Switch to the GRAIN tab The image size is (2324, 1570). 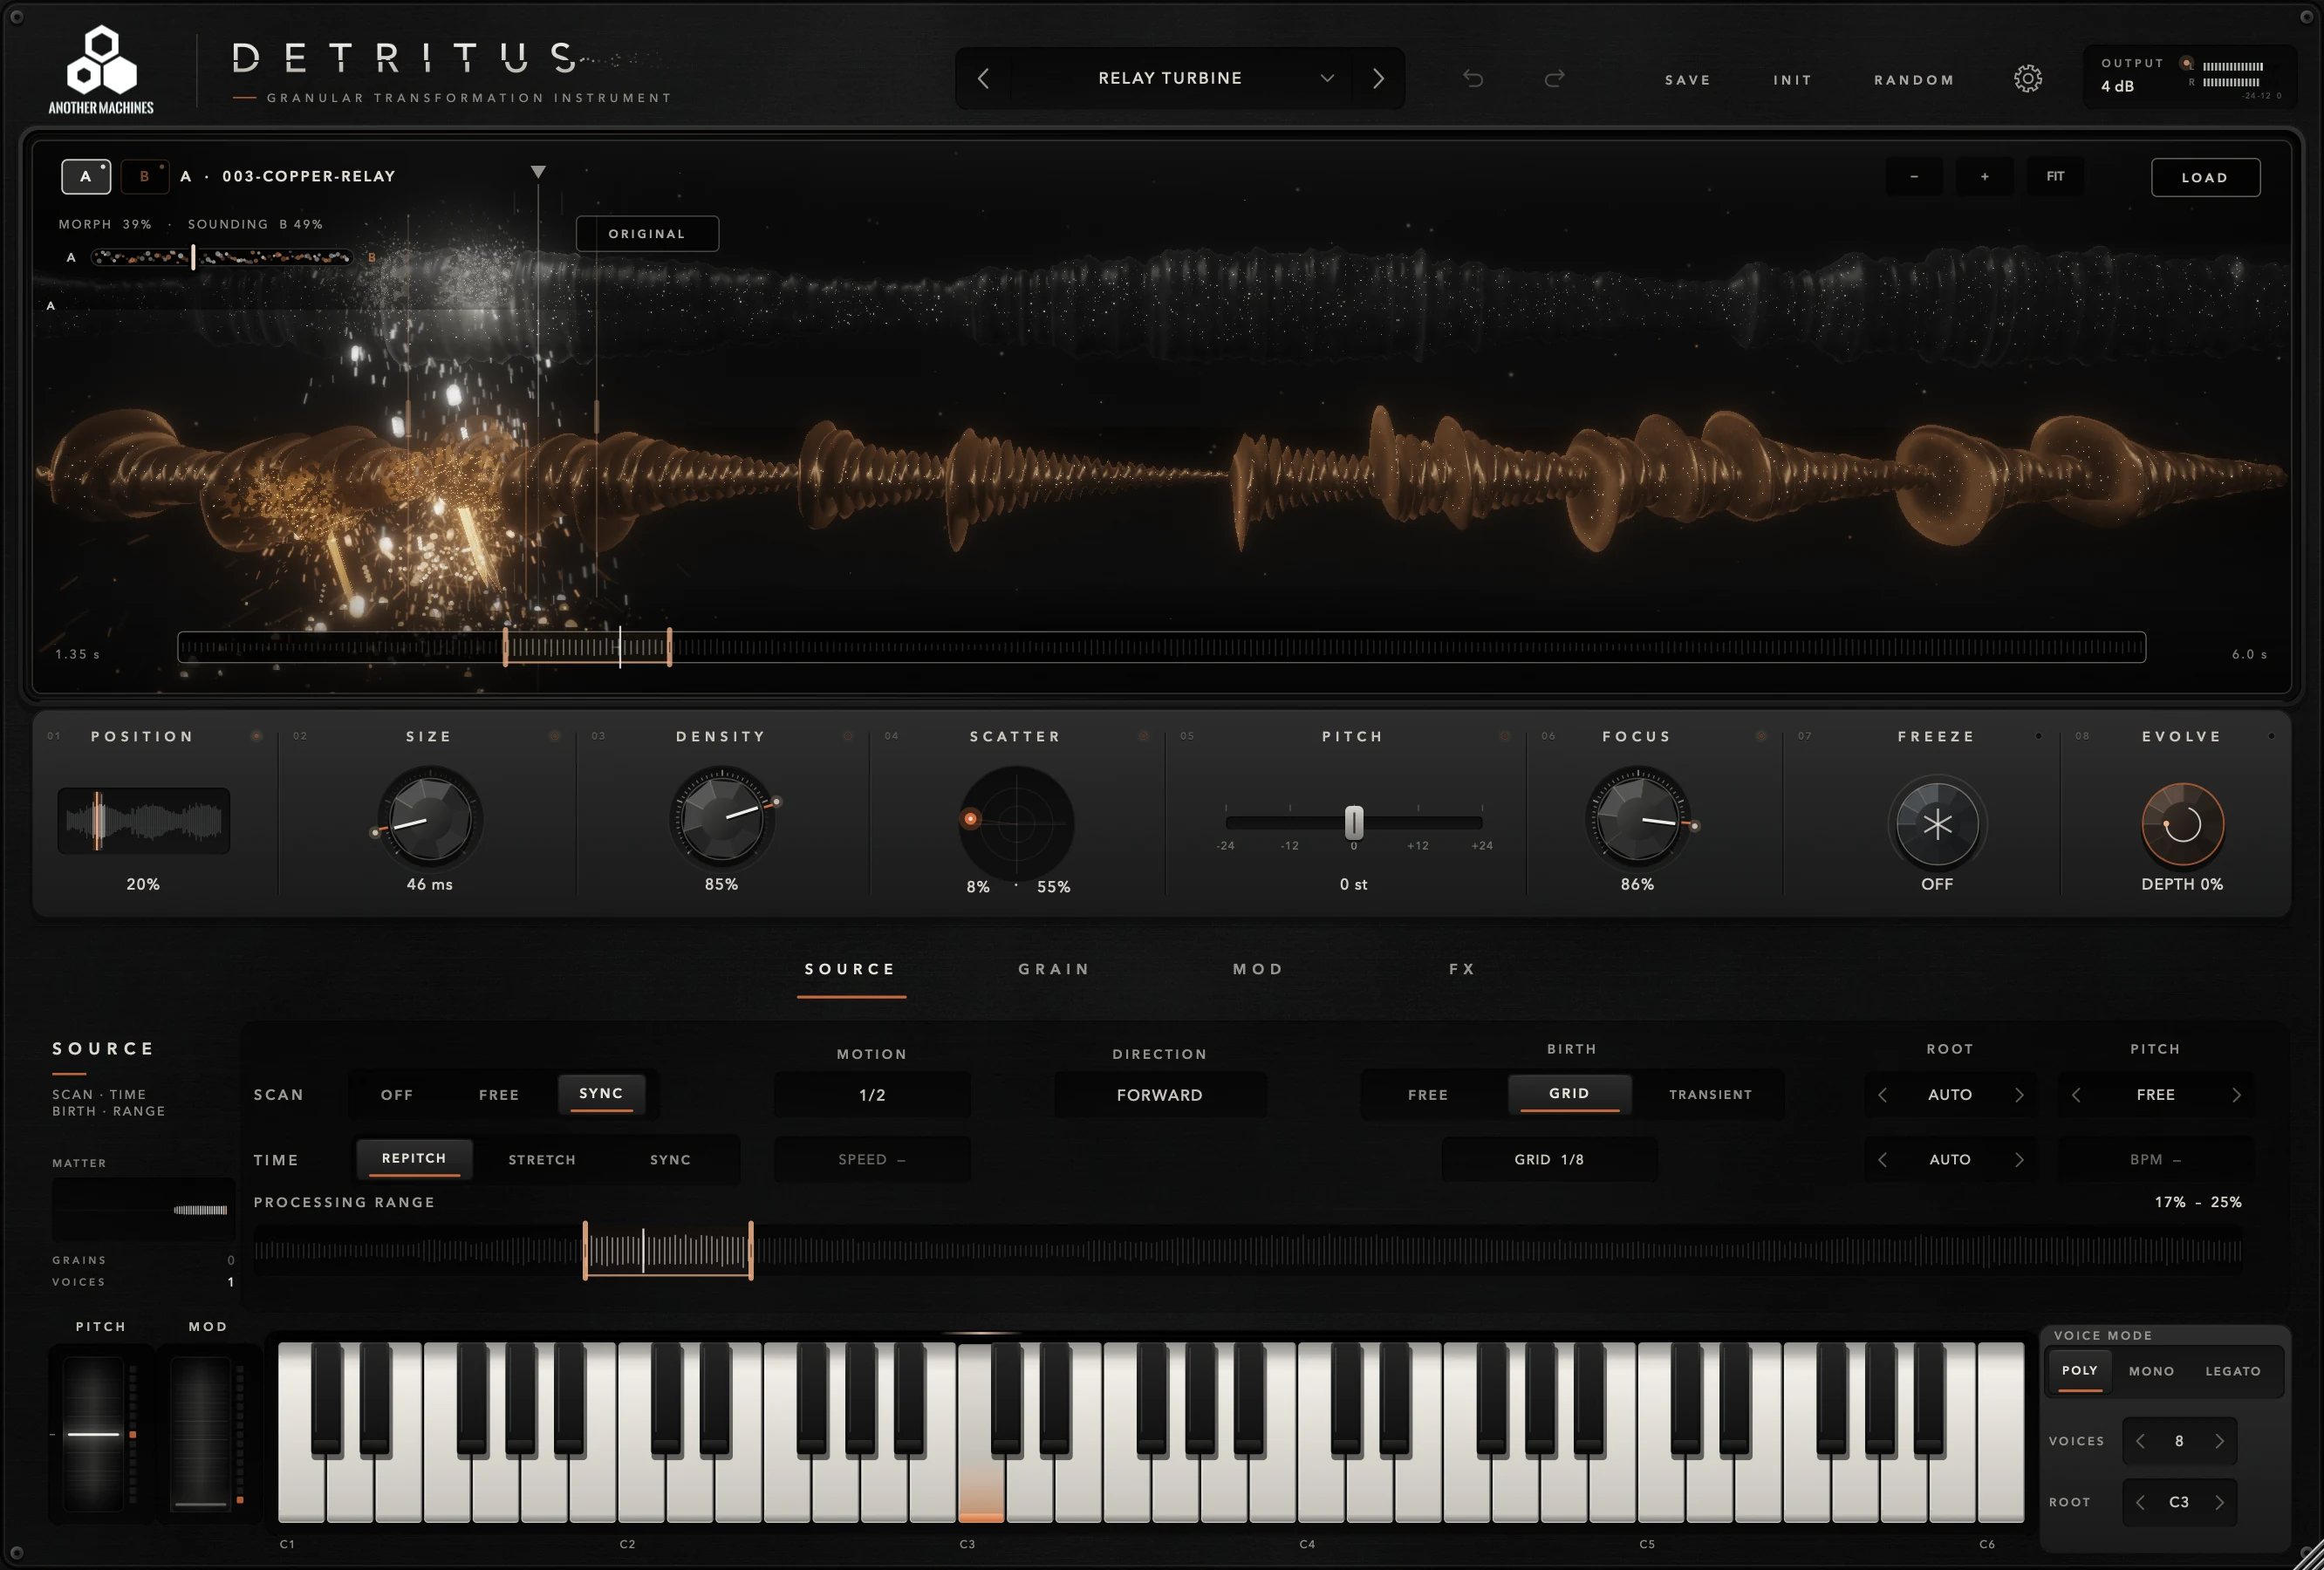coord(1054,969)
